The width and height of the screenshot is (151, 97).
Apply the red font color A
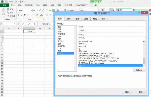click(x=41, y=15)
